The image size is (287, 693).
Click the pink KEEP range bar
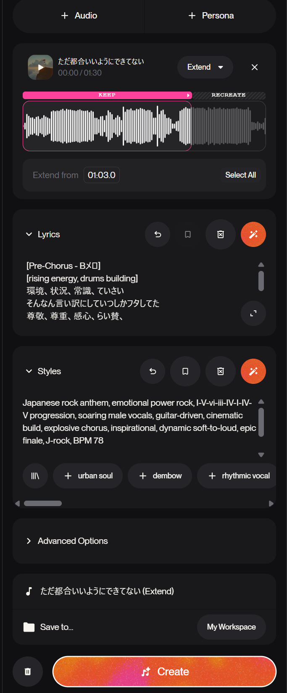pyautogui.click(x=107, y=95)
